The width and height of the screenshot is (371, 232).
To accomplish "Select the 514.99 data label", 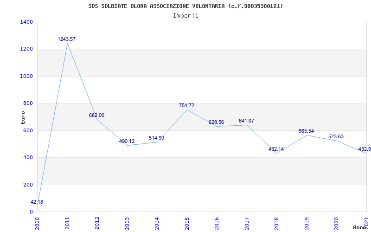I will (156, 138).
